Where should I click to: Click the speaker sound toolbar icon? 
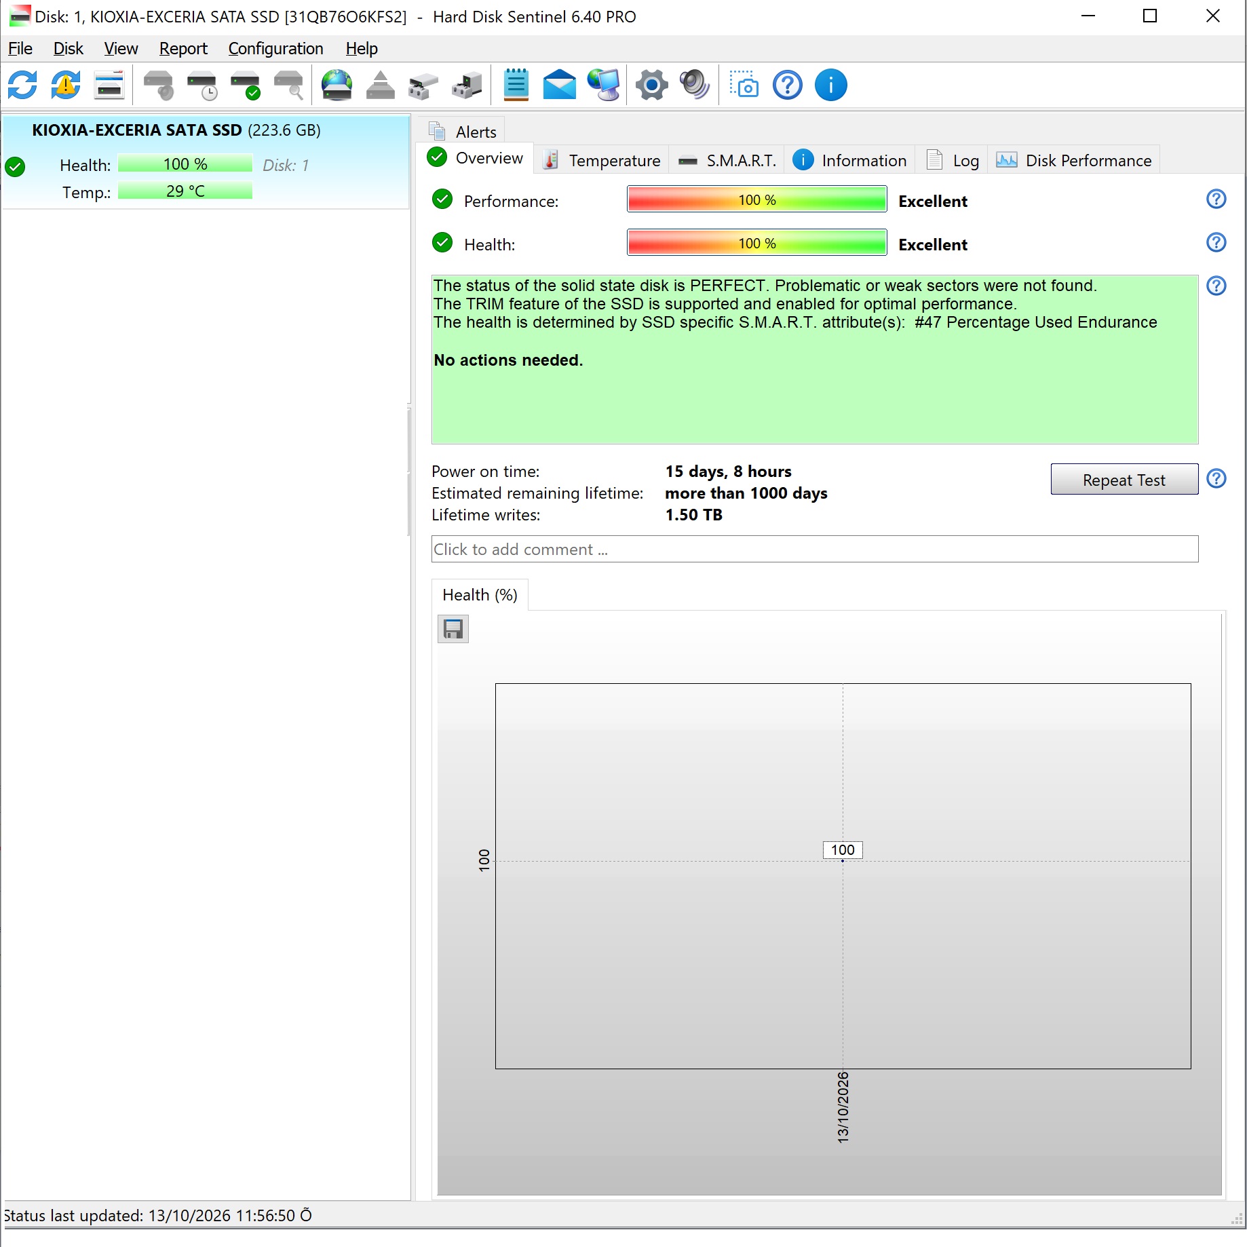pos(695,85)
